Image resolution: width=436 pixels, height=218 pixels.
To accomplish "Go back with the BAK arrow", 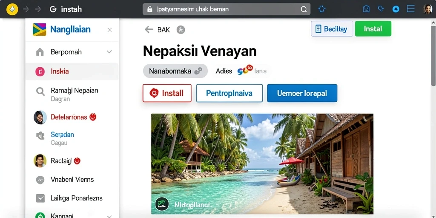I will [149, 30].
